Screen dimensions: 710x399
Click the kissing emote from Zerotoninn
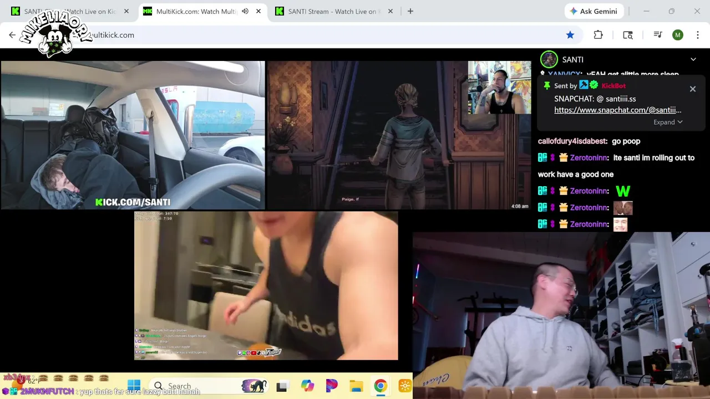click(x=623, y=208)
